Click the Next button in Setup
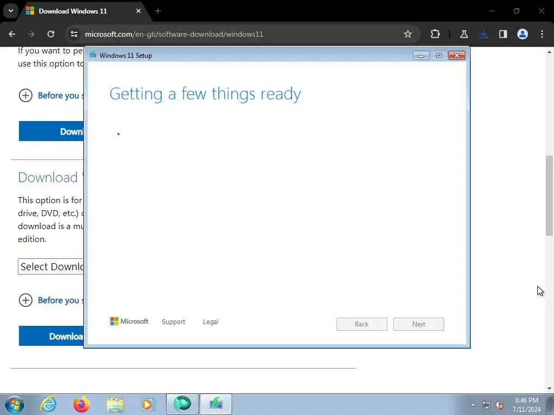The height and width of the screenshot is (415, 554). pos(419,324)
